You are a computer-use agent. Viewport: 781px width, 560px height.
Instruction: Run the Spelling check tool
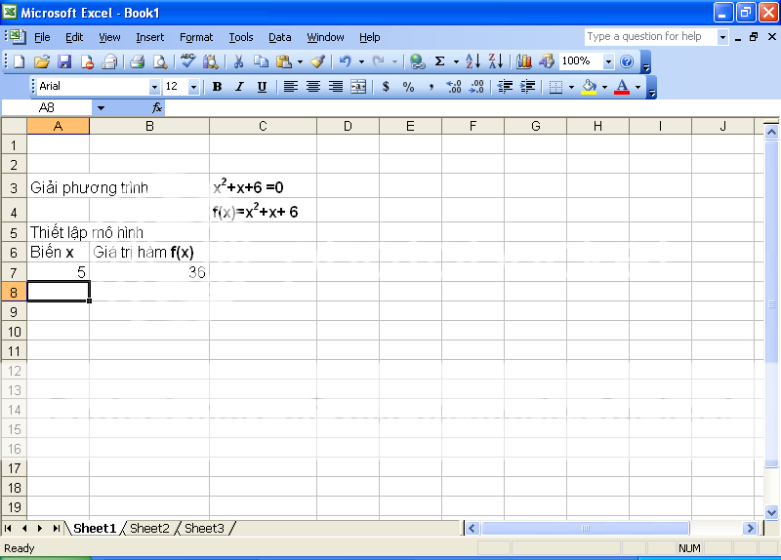(188, 61)
